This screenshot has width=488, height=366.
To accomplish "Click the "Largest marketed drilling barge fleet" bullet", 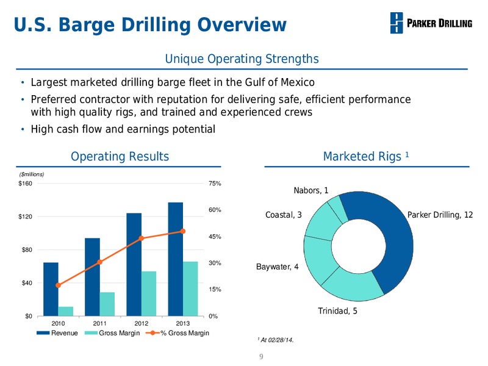I will (173, 82).
